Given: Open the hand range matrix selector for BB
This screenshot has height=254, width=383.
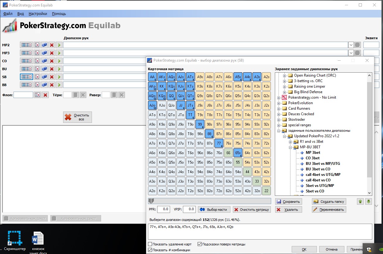Looking at the screenshot, I should pos(27,85).
